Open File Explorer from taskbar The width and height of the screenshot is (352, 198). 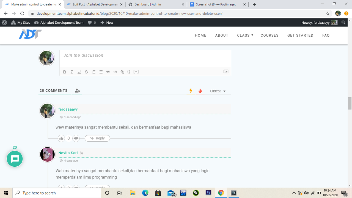point(133,193)
